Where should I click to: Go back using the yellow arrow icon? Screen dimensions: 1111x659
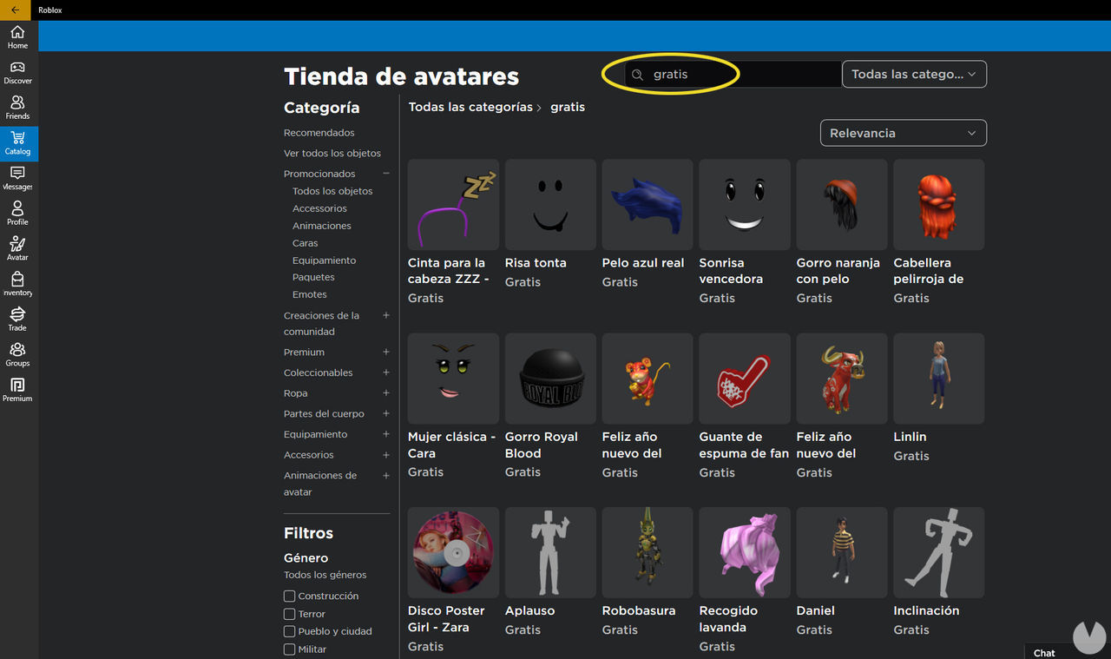[x=15, y=10]
